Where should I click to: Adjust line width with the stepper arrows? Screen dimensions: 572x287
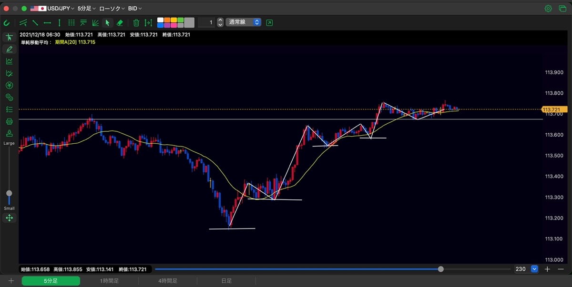[220, 22]
